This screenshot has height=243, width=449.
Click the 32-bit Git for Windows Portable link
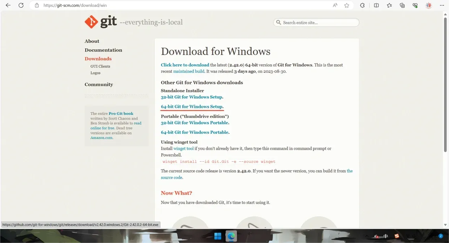tap(194, 123)
